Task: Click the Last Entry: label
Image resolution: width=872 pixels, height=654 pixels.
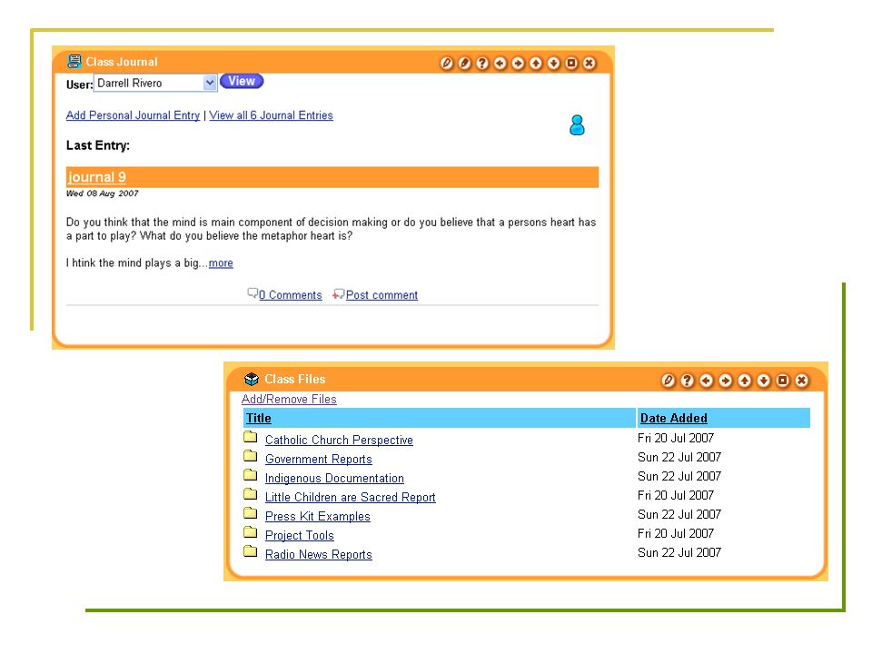Action: coord(98,145)
